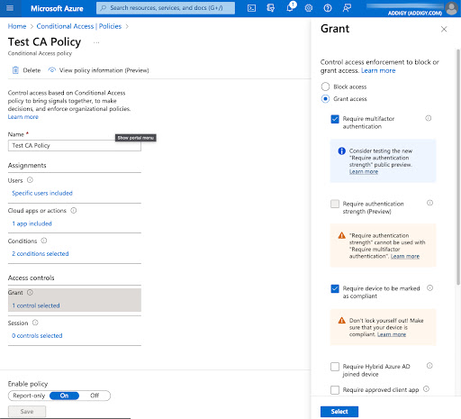The width and height of the screenshot is (461, 419).
Task: Show info for Require multifactor authentication
Action: click(x=429, y=118)
